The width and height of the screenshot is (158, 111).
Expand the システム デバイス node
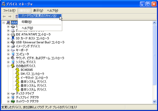8,62
